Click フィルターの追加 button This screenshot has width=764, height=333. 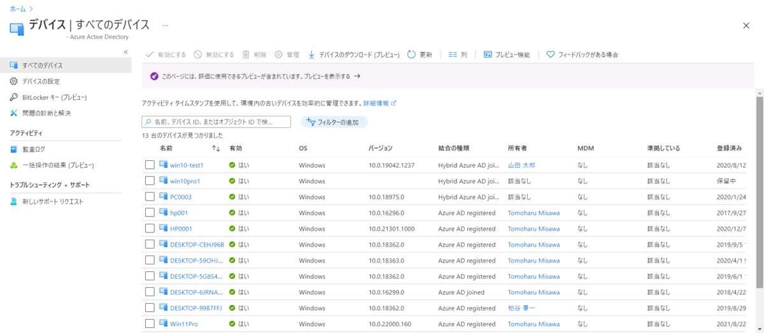tap(334, 122)
